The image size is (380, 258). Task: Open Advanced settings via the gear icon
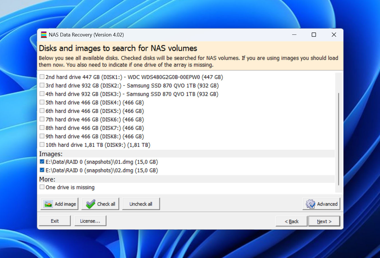coord(310,204)
